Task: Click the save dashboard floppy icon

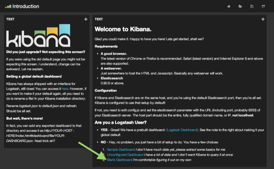Action: [252, 6]
